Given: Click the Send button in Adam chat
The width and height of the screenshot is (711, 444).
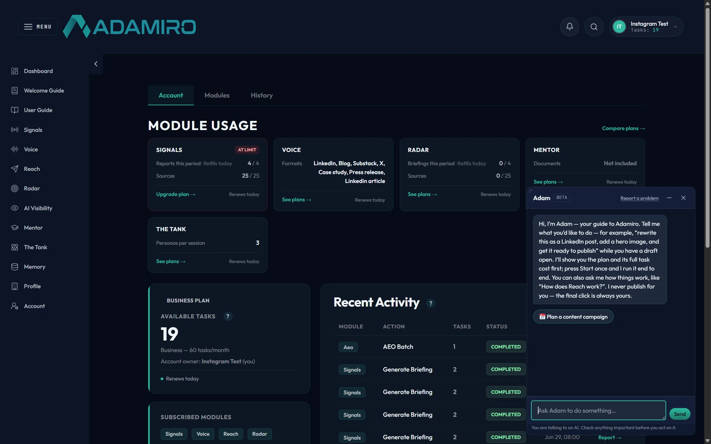Looking at the screenshot, I should coord(680,414).
